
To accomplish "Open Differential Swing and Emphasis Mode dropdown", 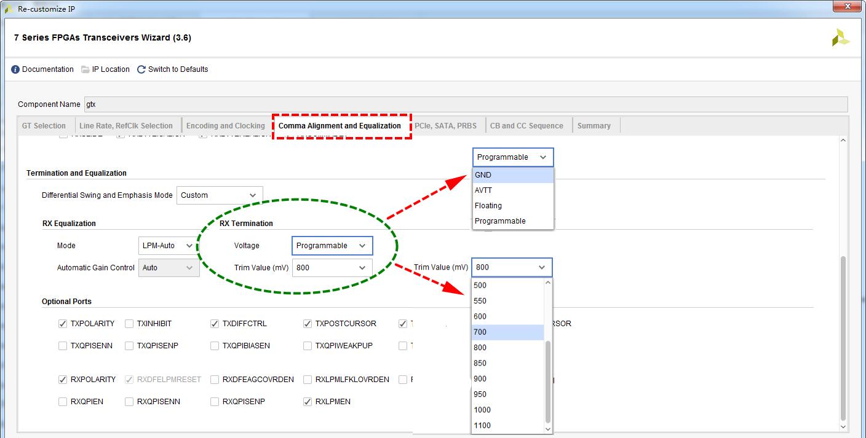I will click(219, 195).
